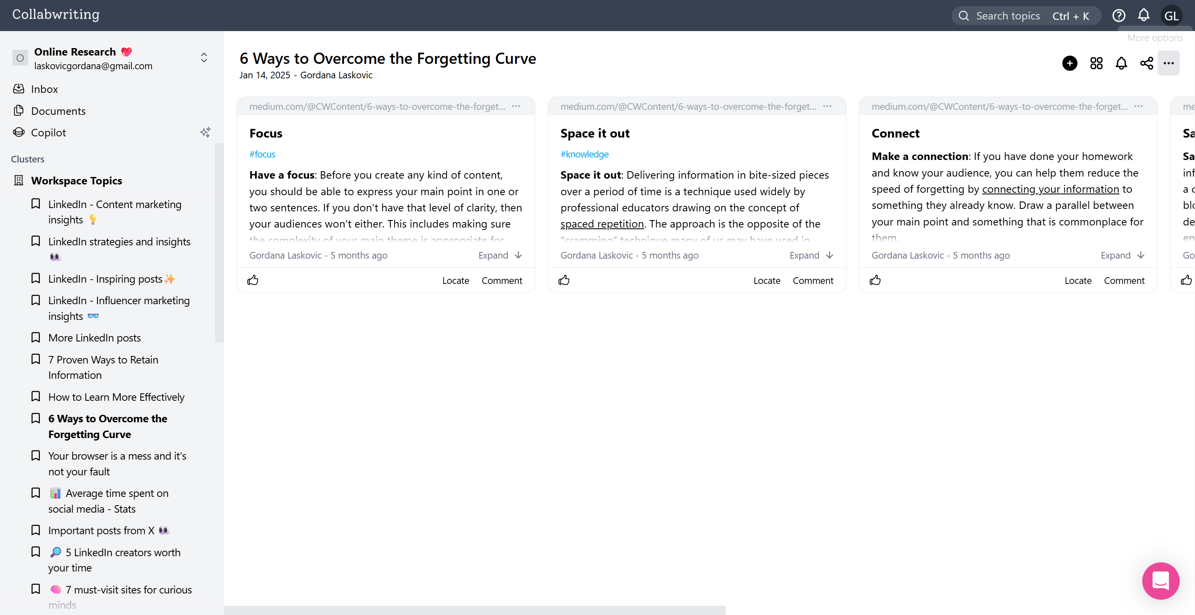1195x615 pixels.
Task: Click Comment on the Focus card
Action: click(x=502, y=281)
